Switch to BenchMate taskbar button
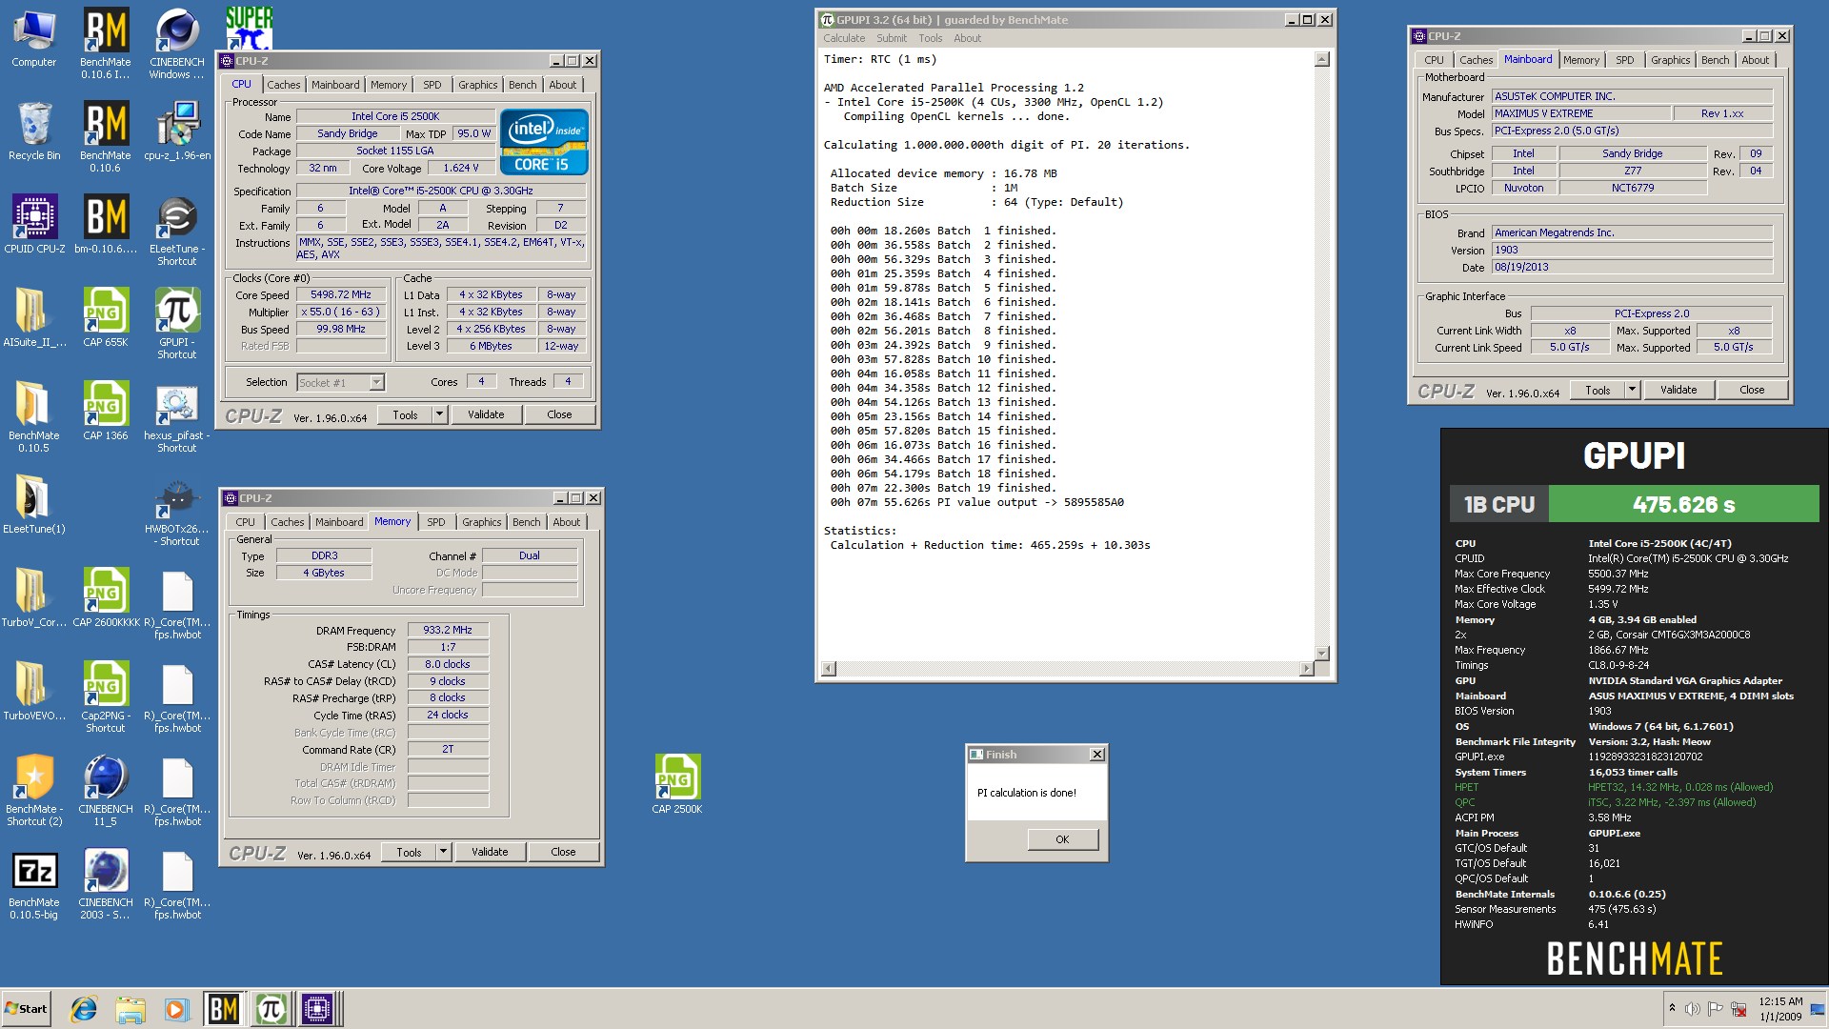1829x1029 pixels. pos(224,1009)
